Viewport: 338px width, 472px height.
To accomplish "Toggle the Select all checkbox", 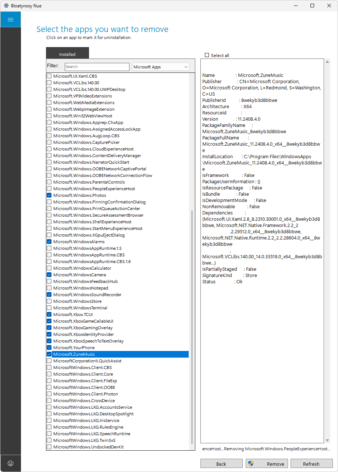I will (207, 55).
